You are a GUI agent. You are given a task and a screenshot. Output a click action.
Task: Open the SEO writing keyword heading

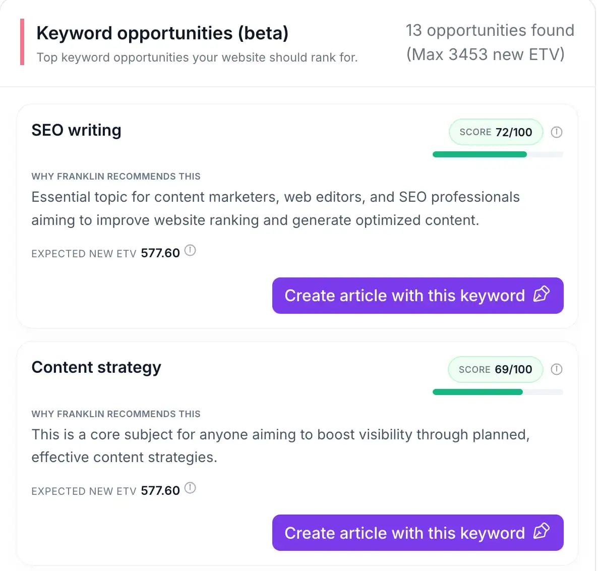(x=76, y=130)
